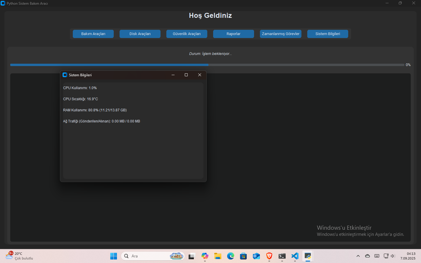Viewport: 421px width, 263px height.
Task: Maximize the Sistem Bilgileri dialog
Action: point(186,75)
